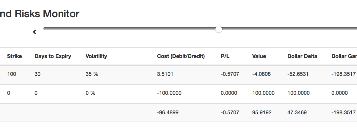Click the strike cell showing 100
Viewport: 357px width, 135px height.
[12, 74]
